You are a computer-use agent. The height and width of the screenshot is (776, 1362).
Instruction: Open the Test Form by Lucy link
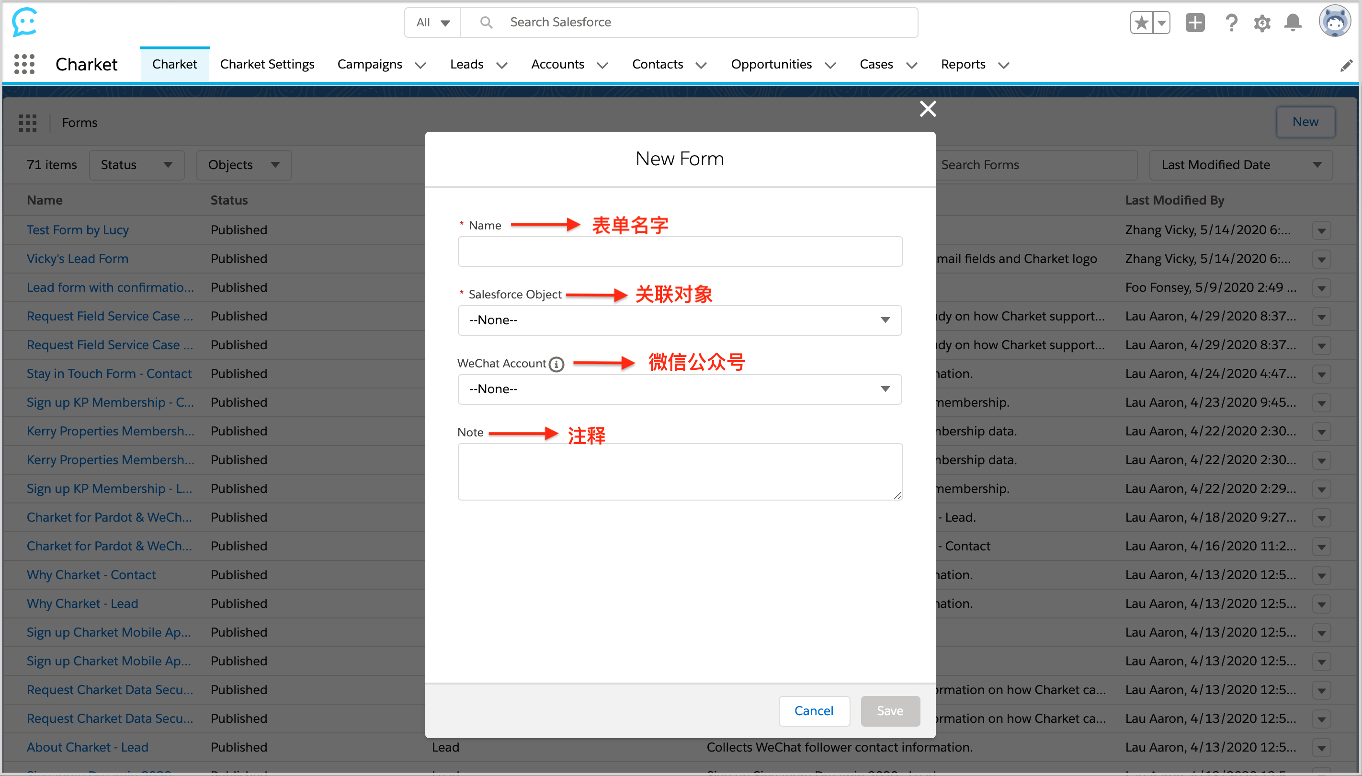pos(78,230)
